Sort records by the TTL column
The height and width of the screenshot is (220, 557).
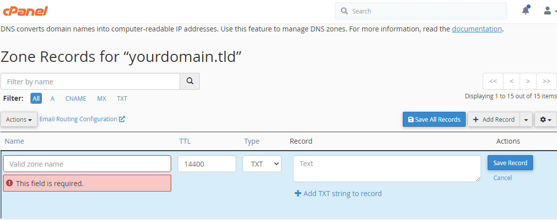tap(185, 141)
